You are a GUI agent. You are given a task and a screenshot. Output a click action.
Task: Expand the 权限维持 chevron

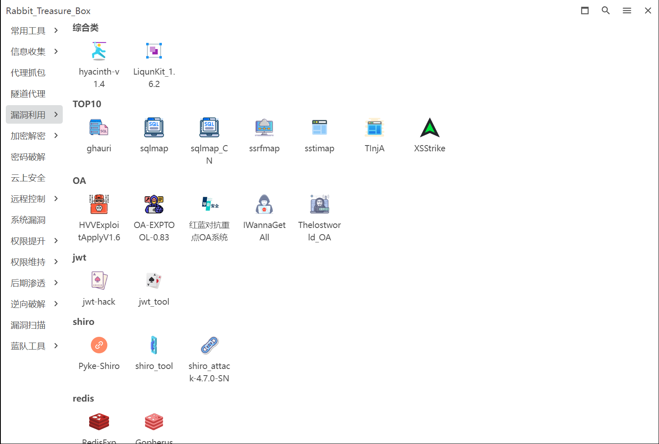56,262
